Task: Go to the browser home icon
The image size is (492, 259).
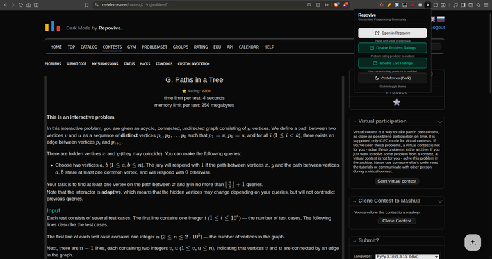Action: tap(29, 5)
